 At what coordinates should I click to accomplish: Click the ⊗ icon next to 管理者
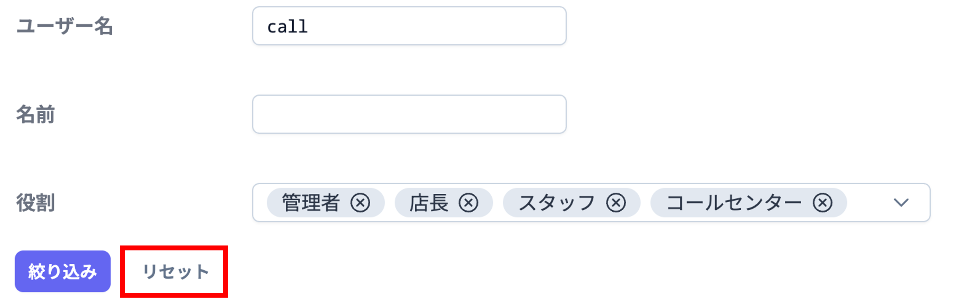click(x=360, y=203)
